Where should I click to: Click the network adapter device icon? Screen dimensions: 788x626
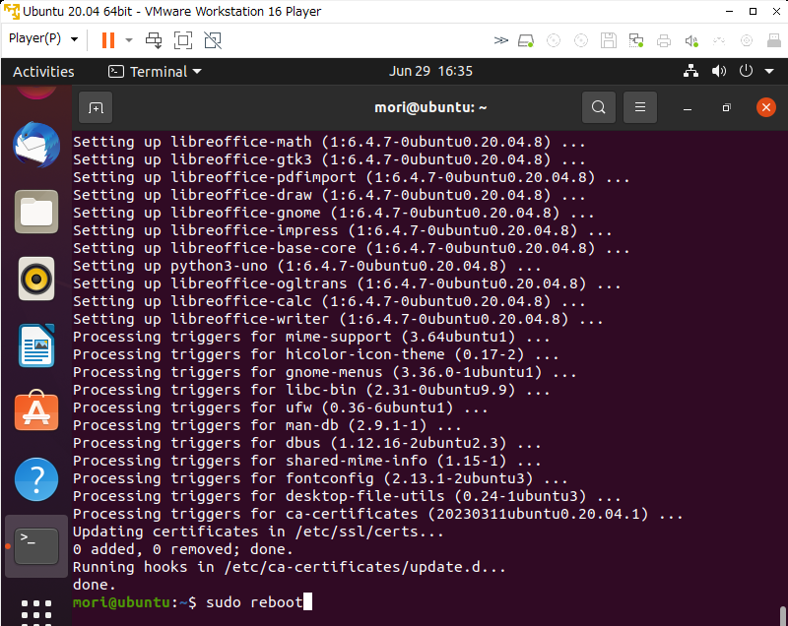pyautogui.click(x=636, y=40)
